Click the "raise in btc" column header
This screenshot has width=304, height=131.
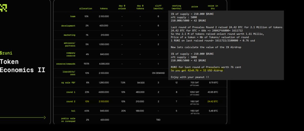[x=213, y=7]
